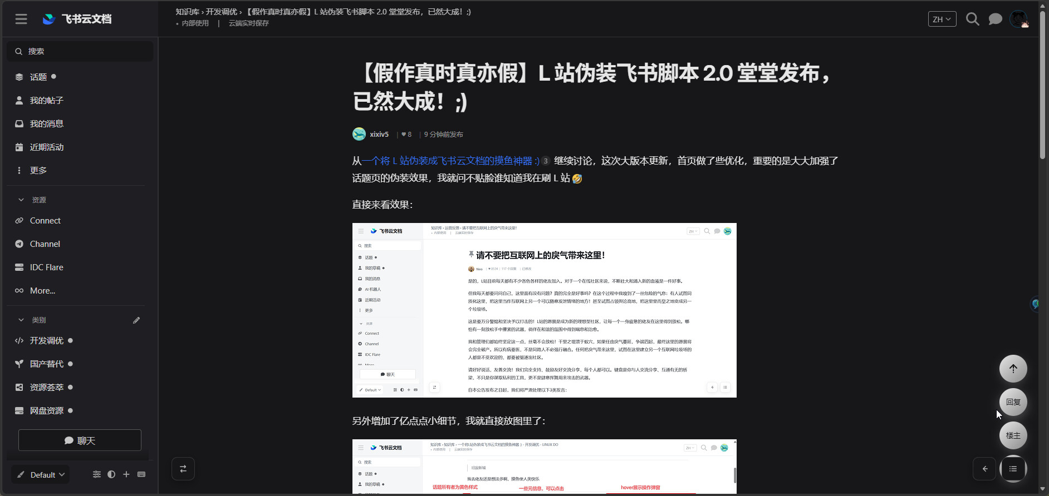Open the 开发调优 category in the sidebar
1049x496 pixels.
coord(47,341)
